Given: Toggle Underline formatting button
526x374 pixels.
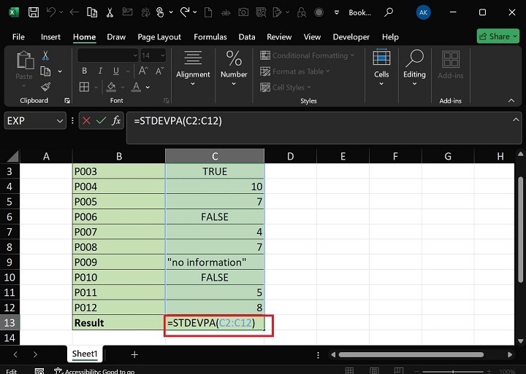Looking at the screenshot, I should pyautogui.click(x=115, y=71).
